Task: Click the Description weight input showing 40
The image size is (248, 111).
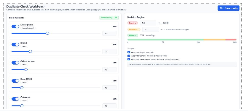Action: [x=110, y=33]
